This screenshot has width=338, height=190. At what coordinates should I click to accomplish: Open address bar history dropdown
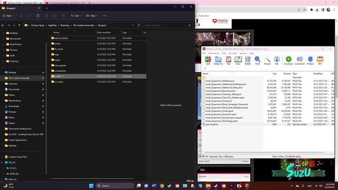(x=133, y=25)
